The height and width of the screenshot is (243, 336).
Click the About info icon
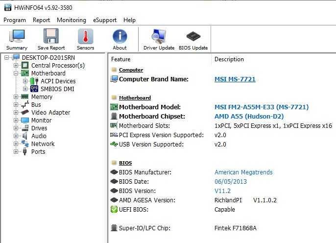click(x=120, y=36)
